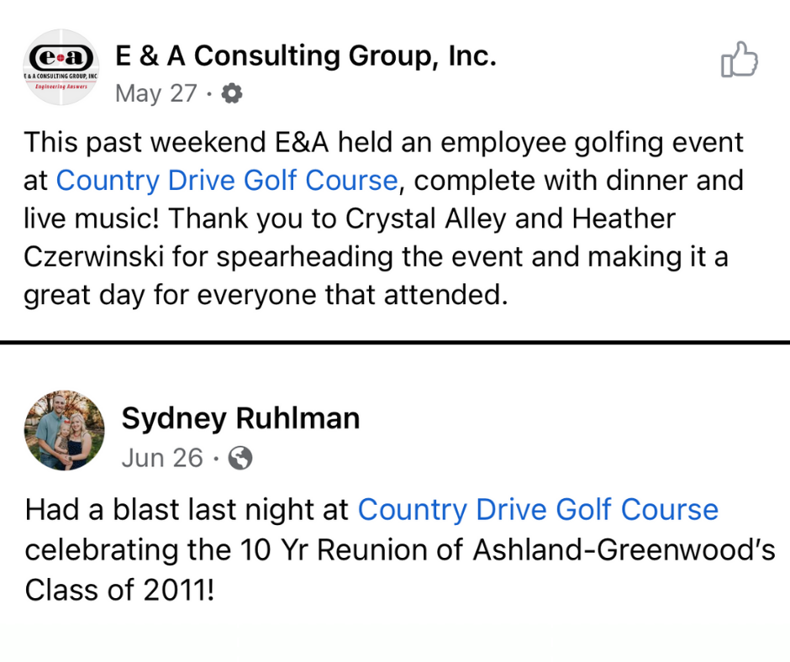Viewport: 790px width, 662px height.
Task: Open the gear privacy icon beside May 27
Action: (232, 94)
